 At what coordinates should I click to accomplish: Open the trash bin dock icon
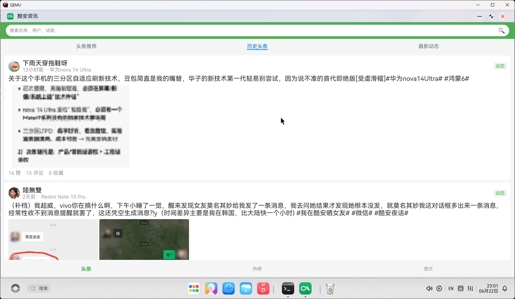(x=330, y=288)
